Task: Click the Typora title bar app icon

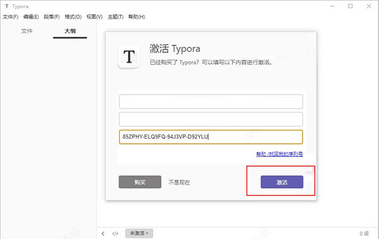Action: point(7,6)
